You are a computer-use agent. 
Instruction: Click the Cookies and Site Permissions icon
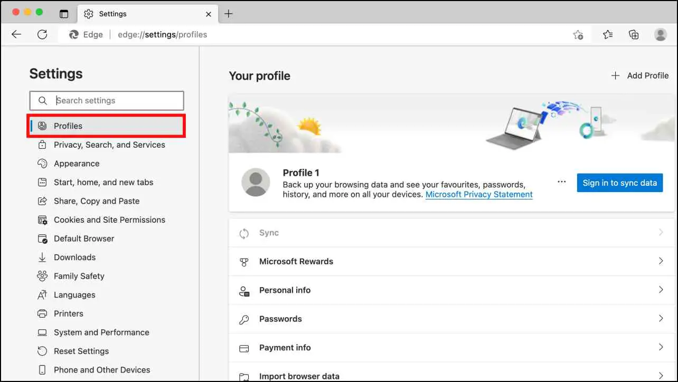coord(42,220)
